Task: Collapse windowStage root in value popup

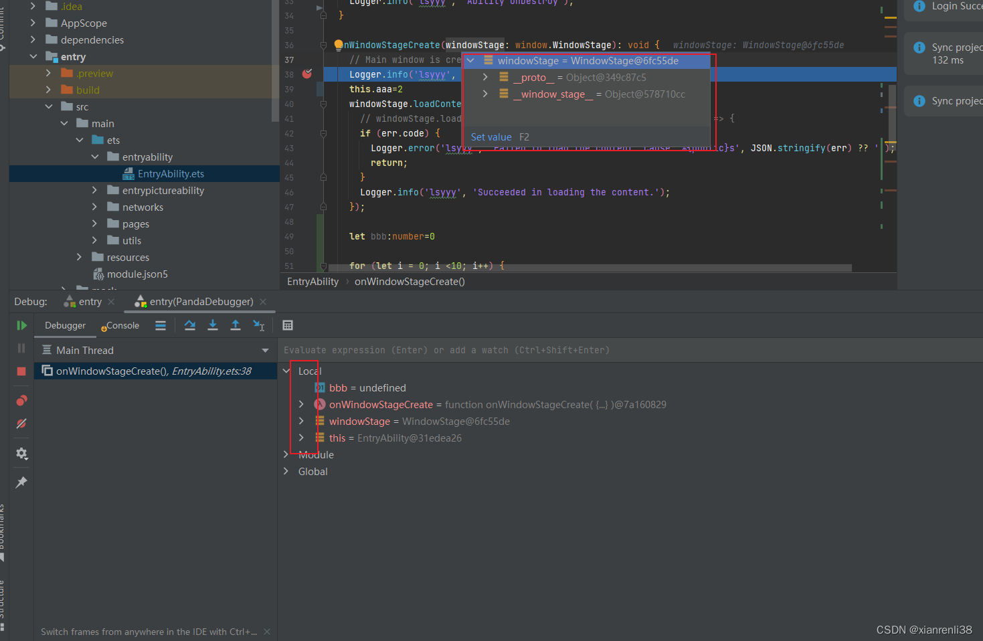Action: coord(470,60)
